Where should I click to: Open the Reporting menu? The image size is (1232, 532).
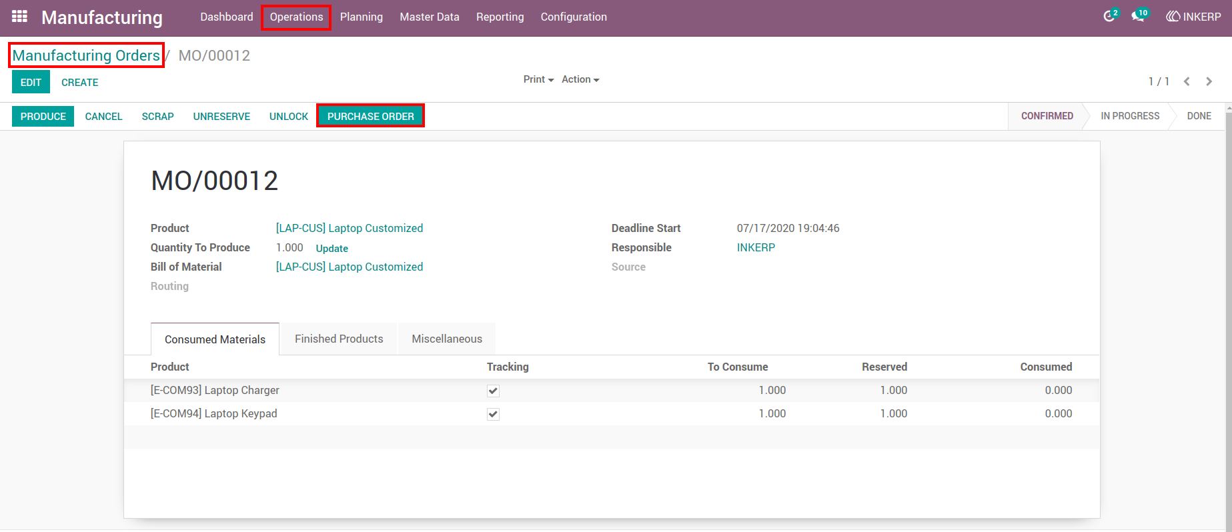pyautogui.click(x=500, y=17)
